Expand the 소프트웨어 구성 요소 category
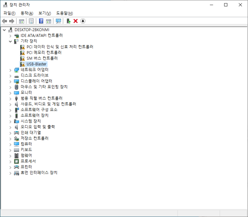Viewport: 248px width, 217px height. tap(10, 110)
